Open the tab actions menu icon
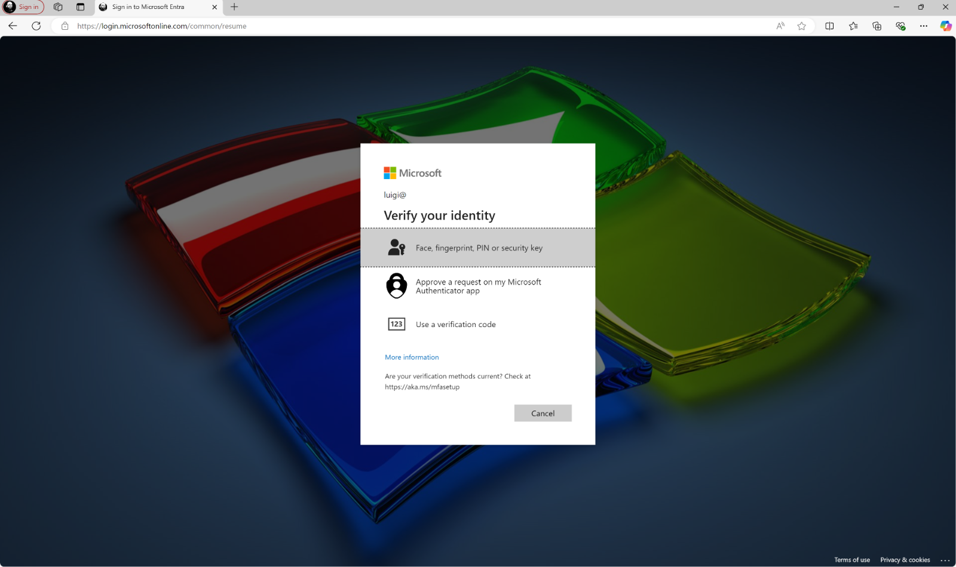 click(81, 7)
